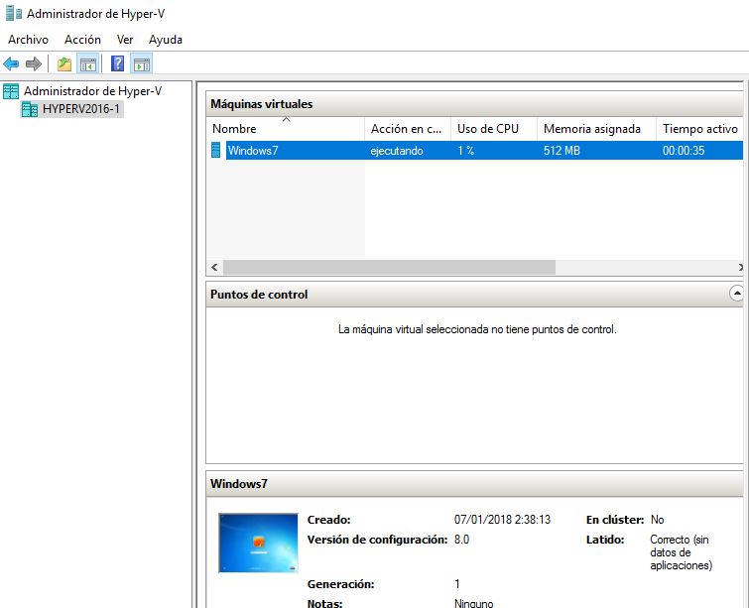
Task: Click the Notas value Ninguno
Action: tap(473, 603)
